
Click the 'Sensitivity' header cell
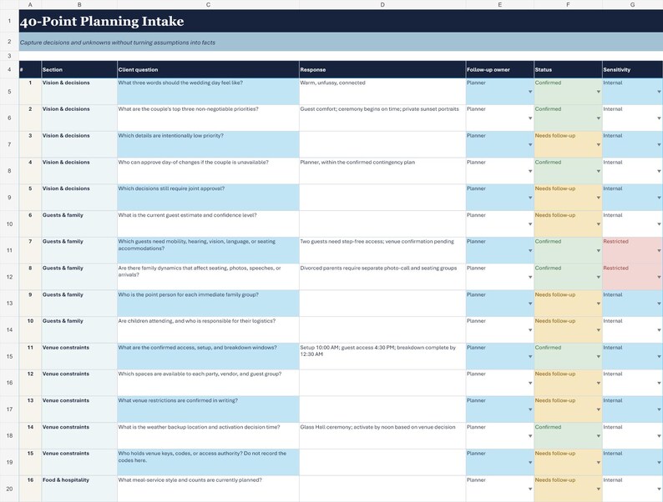(x=633, y=70)
